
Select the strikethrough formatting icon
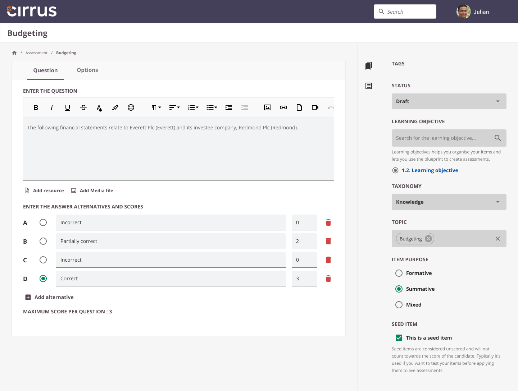[83, 107]
